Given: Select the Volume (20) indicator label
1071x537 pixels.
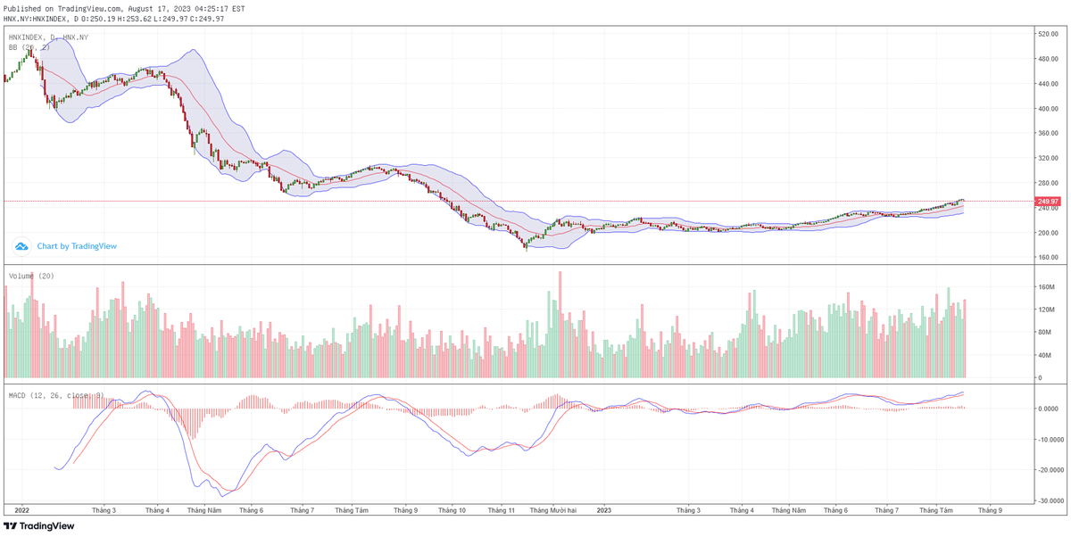Looking at the screenshot, I should [32, 277].
